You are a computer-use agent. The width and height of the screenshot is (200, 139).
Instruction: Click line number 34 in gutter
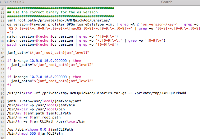(x=2, y=21)
